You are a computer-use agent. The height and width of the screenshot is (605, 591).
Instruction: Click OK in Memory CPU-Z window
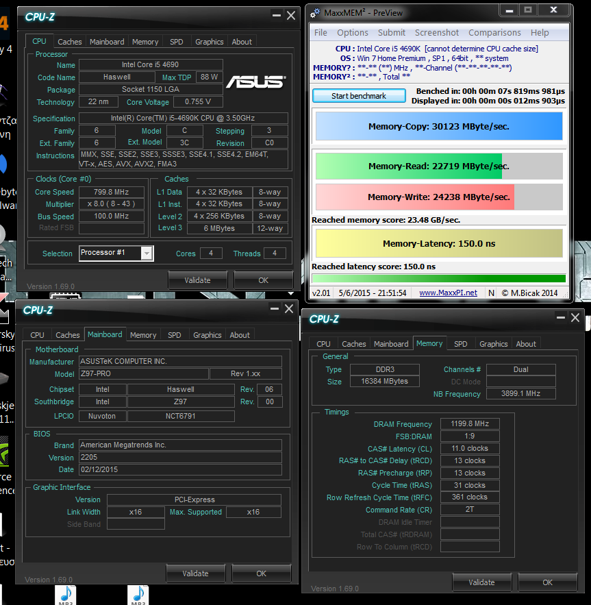[547, 582]
